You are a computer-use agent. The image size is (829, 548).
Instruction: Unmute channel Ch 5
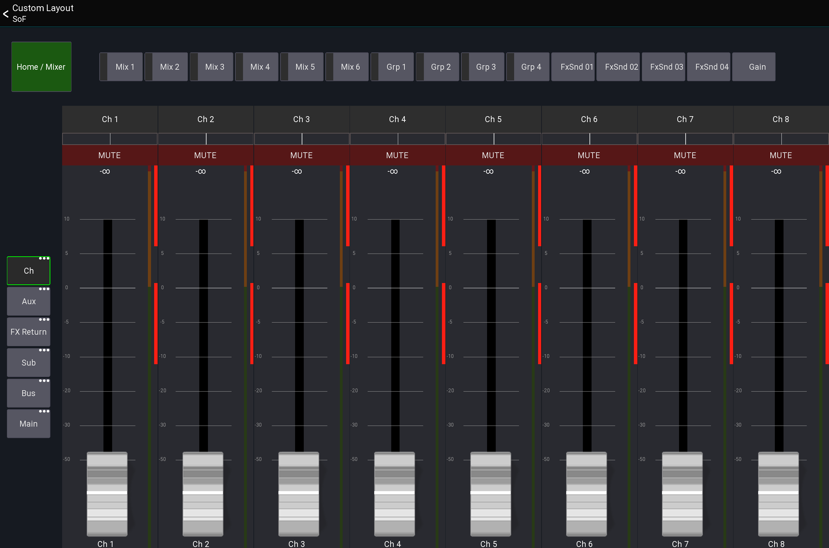tap(493, 155)
